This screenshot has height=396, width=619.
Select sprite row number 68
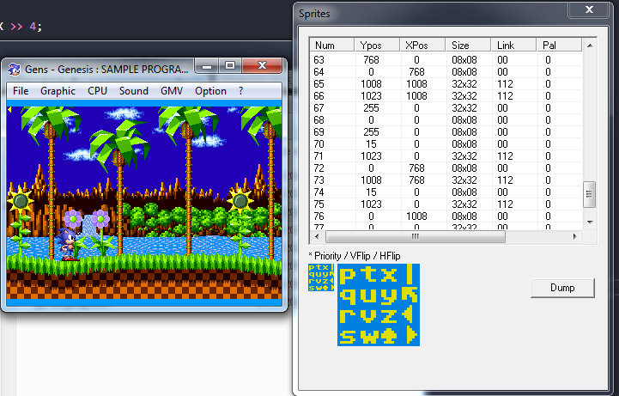click(446, 120)
